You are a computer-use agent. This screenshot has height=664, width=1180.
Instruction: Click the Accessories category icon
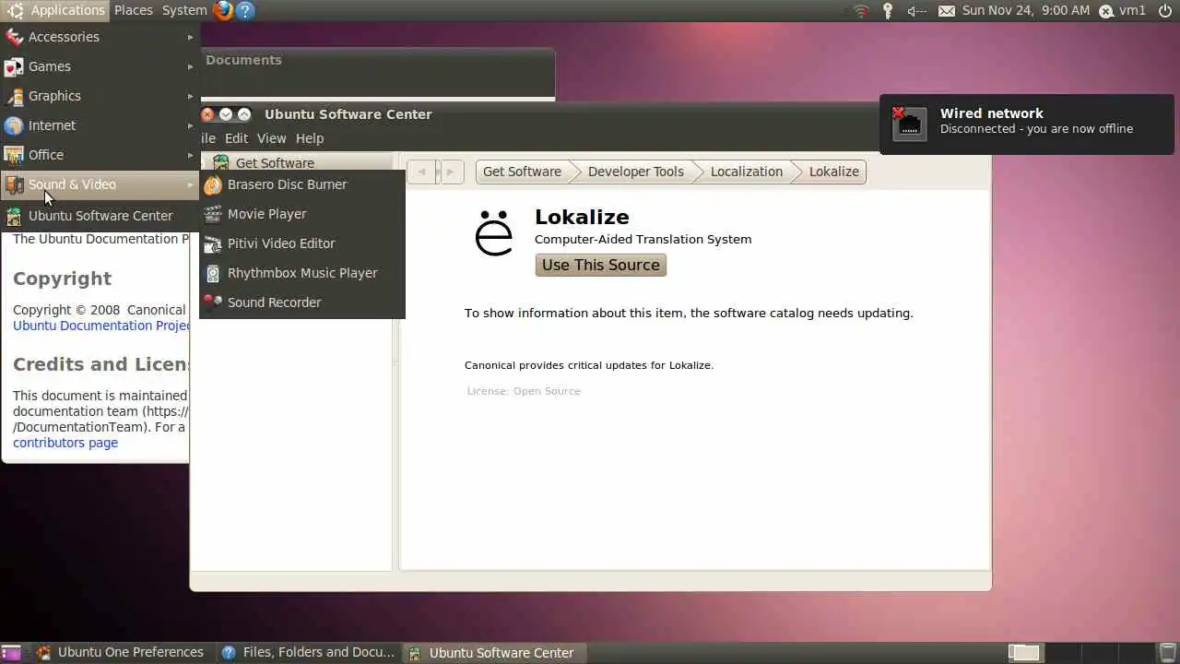point(14,37)
